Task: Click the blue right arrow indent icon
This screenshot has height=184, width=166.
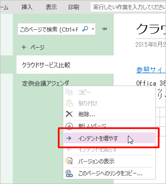Action: click(69, 138)
